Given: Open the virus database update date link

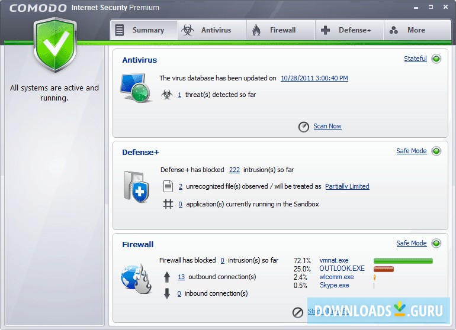Looking at the screenshot, I should tap(314, 78).
